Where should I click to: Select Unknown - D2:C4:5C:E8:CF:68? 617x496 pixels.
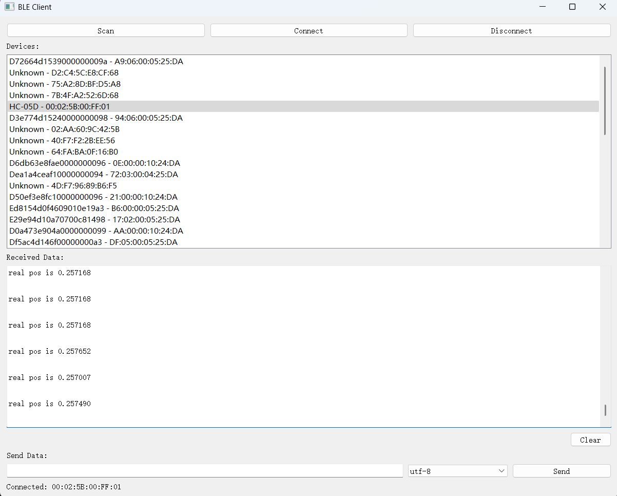[304, 72]
